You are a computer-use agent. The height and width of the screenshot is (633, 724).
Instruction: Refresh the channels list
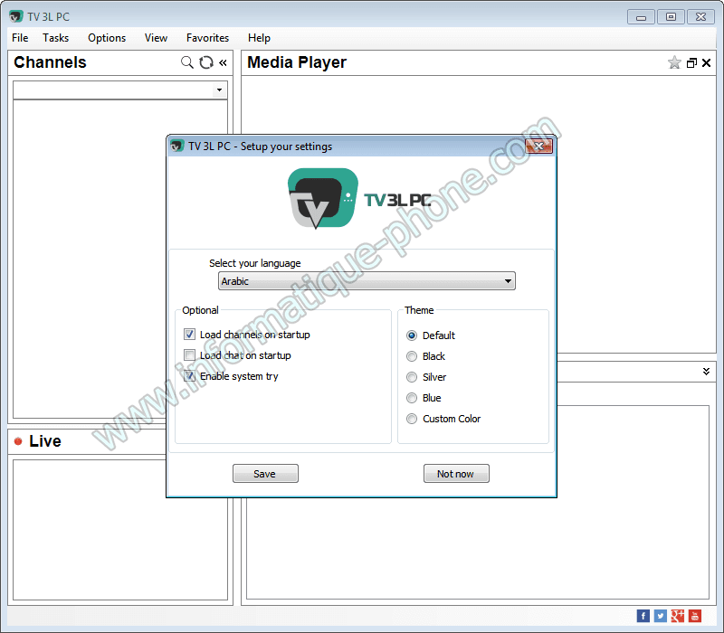[206, 62]
